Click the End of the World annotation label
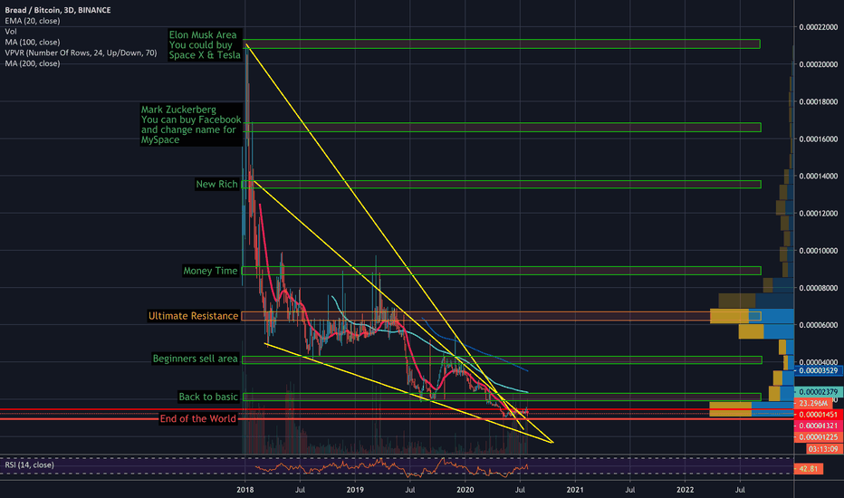The height and width of the screenshot is (498, 844). point(197,419)
